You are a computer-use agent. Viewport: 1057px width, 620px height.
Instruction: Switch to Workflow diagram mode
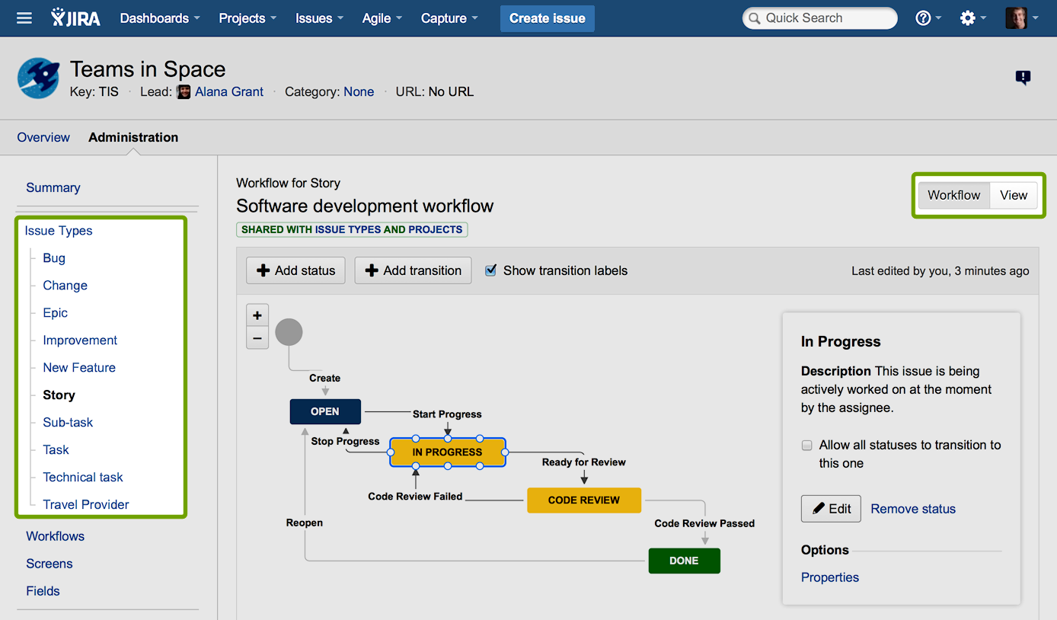[953, 195]
